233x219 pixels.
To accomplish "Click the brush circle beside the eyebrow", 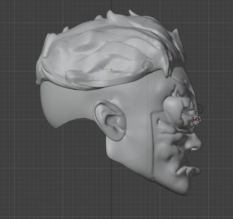I will coord(200,109).
